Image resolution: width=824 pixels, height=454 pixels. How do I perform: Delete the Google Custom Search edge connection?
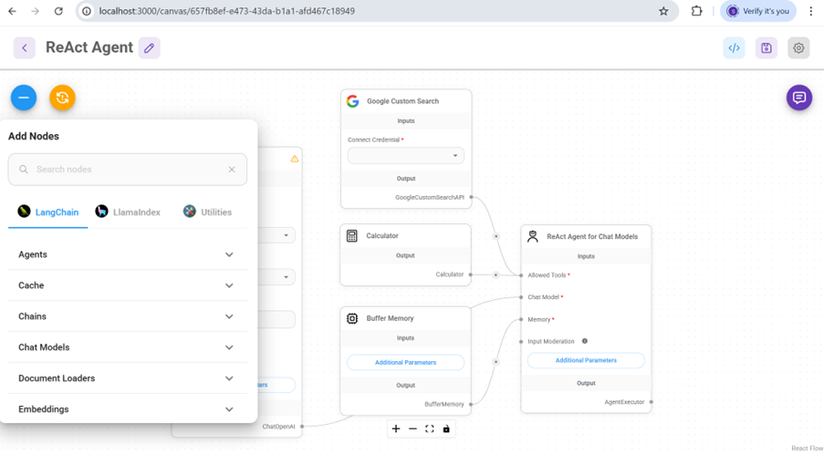click(x=495, y=236)
